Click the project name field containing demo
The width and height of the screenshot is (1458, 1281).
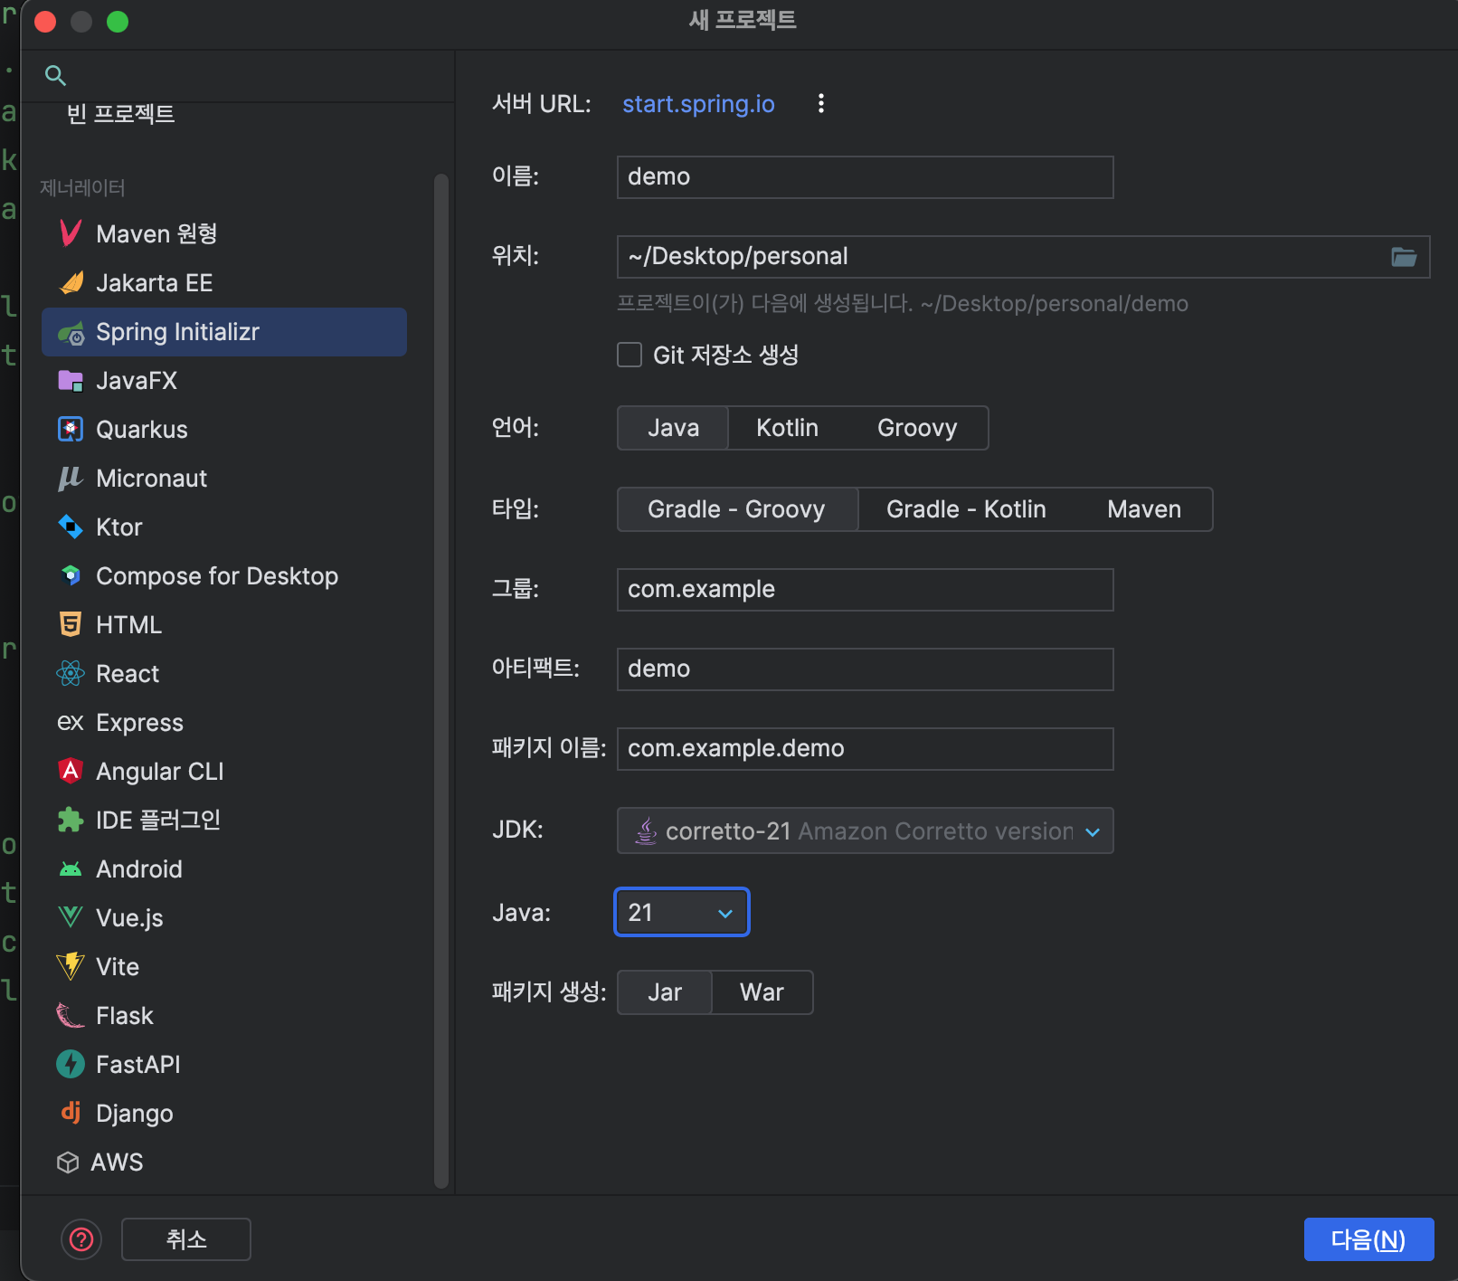point(865,177)
